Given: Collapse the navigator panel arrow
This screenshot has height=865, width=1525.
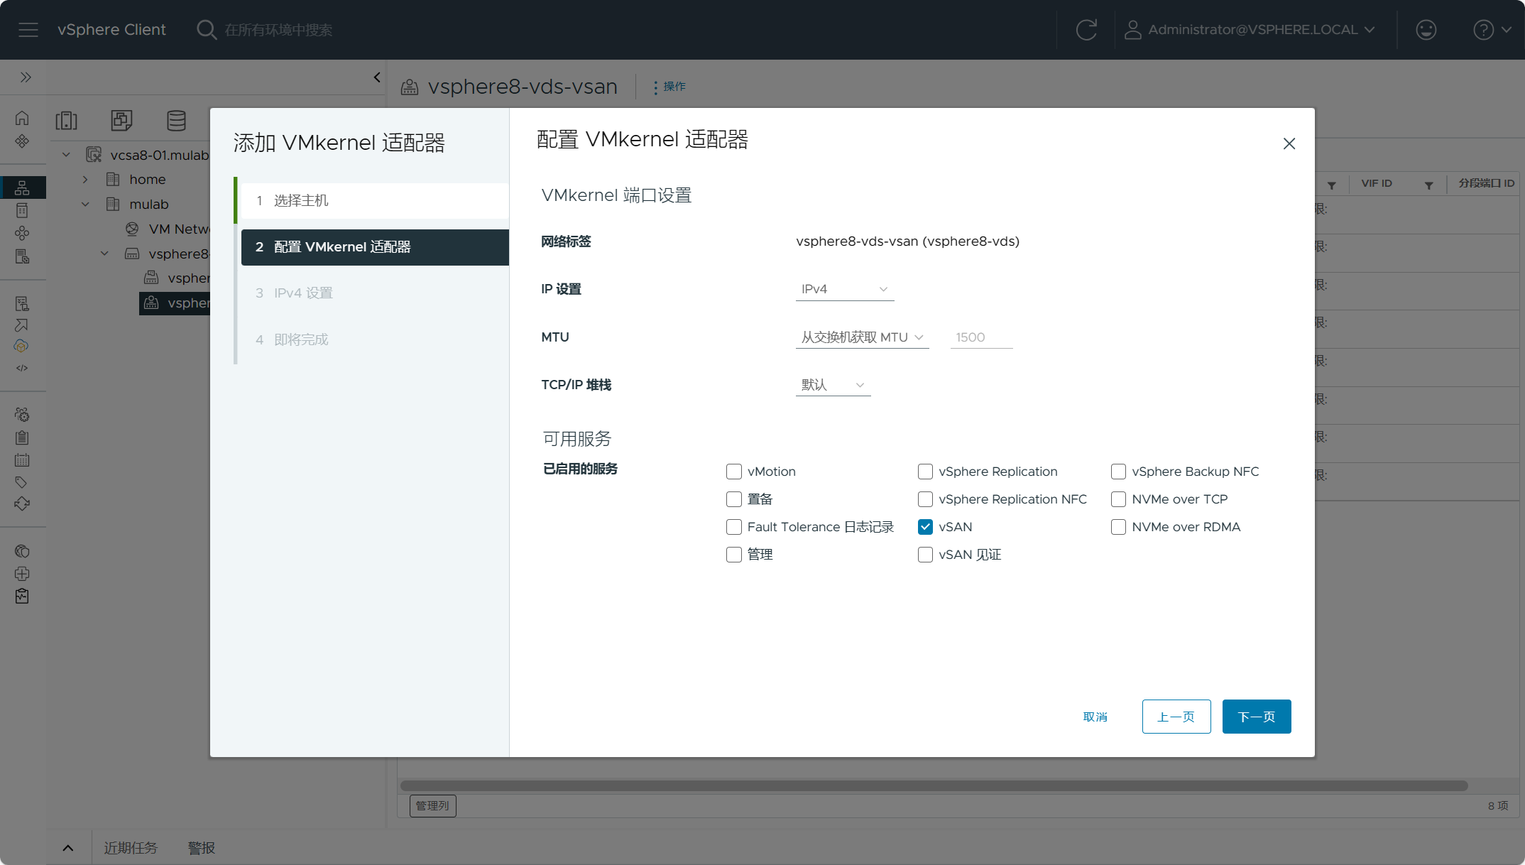Looking at the screenshot, I should coord(377,77).
